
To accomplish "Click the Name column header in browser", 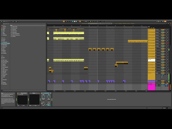I will point(28,25).
